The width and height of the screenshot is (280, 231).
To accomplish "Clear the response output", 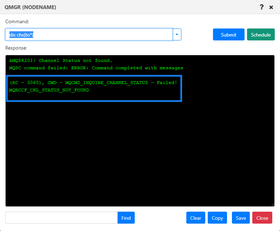I will point(196,218).
